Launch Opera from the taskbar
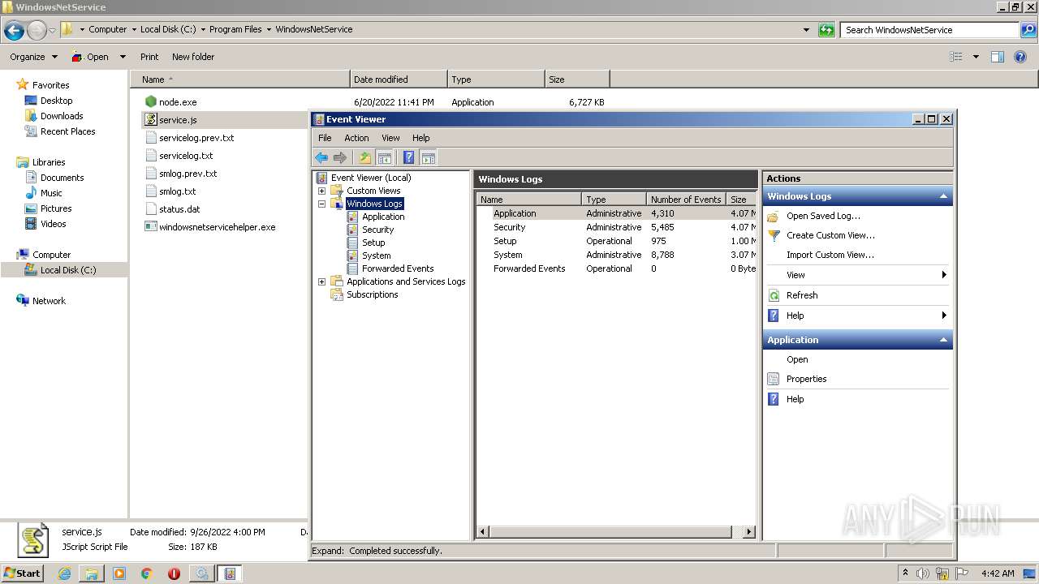 [x=174, y=573]
